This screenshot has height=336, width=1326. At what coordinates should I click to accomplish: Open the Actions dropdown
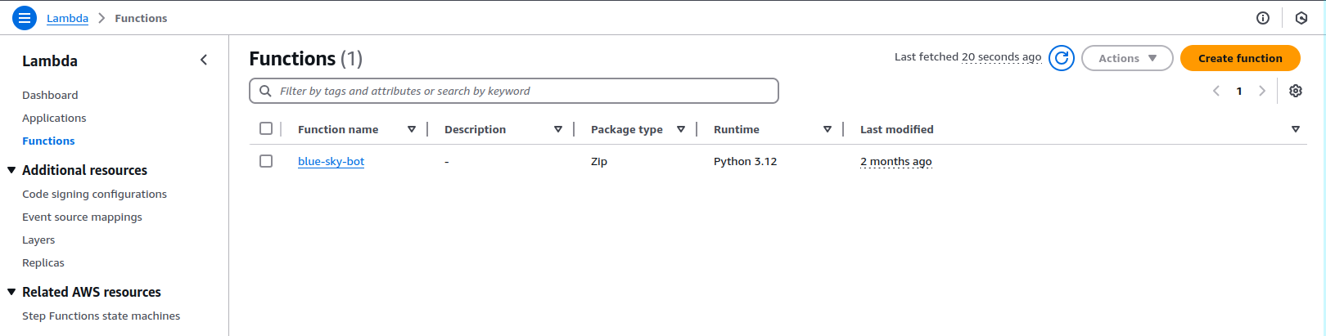1127,58
